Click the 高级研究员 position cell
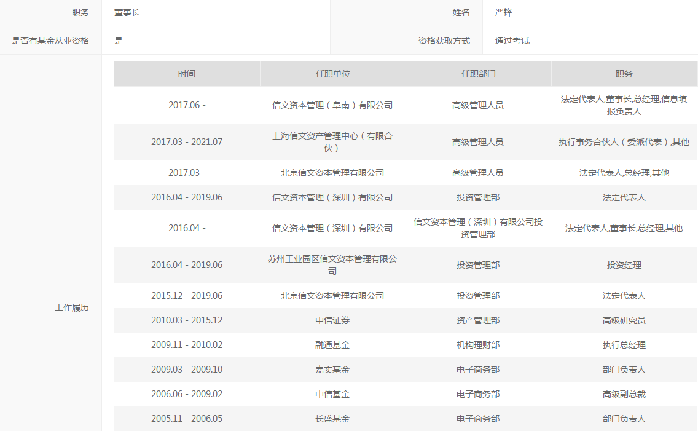 624,320
